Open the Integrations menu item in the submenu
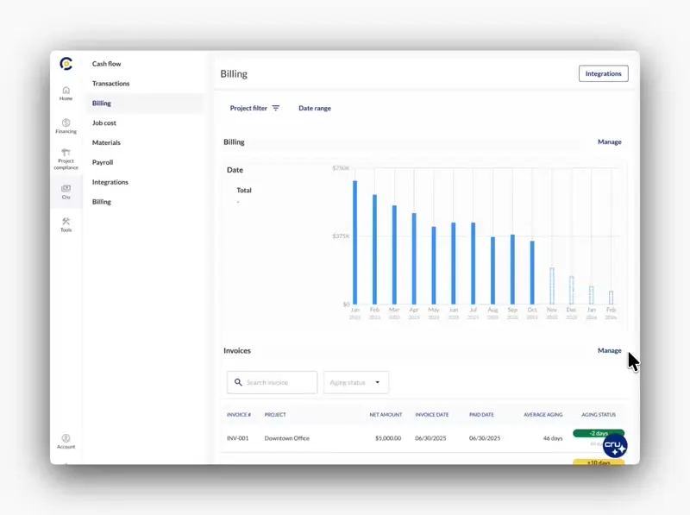 pos(110,182)
